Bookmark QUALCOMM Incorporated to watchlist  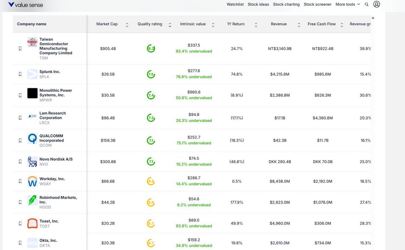pyautogui.click(x=20, y=140)
